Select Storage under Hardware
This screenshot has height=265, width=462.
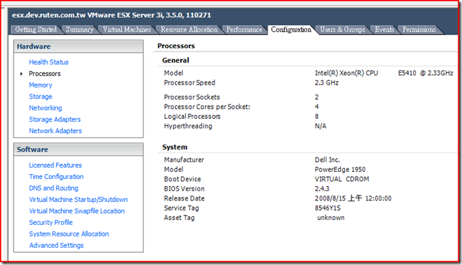(x=40, y=97)
